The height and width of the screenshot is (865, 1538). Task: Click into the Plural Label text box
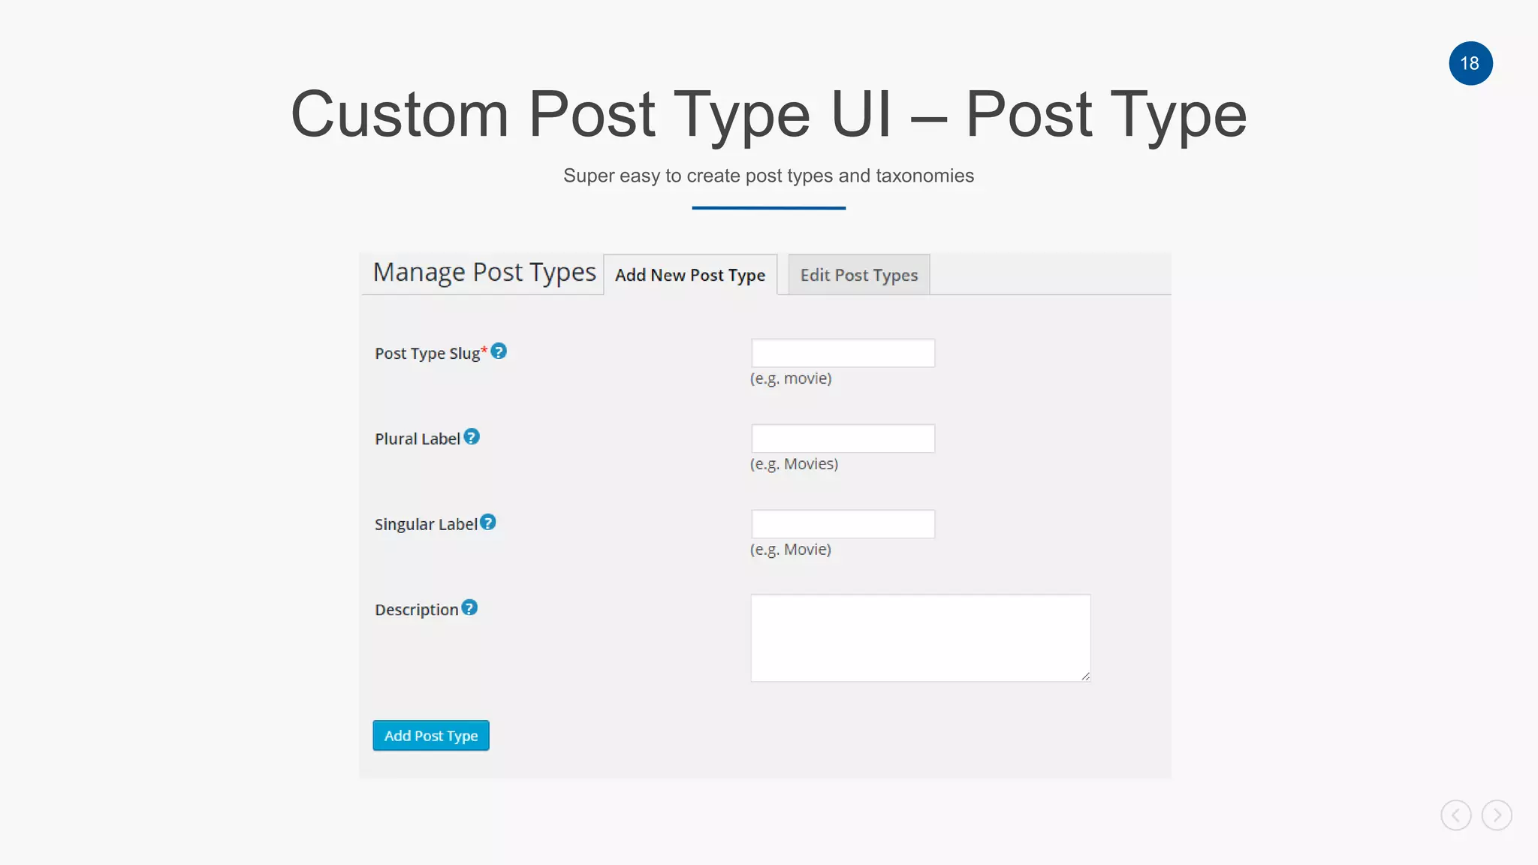[843, 439]
